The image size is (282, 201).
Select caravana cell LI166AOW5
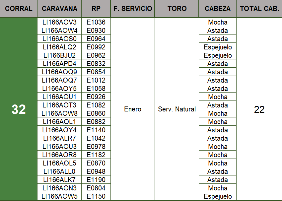tap(59, 196)
